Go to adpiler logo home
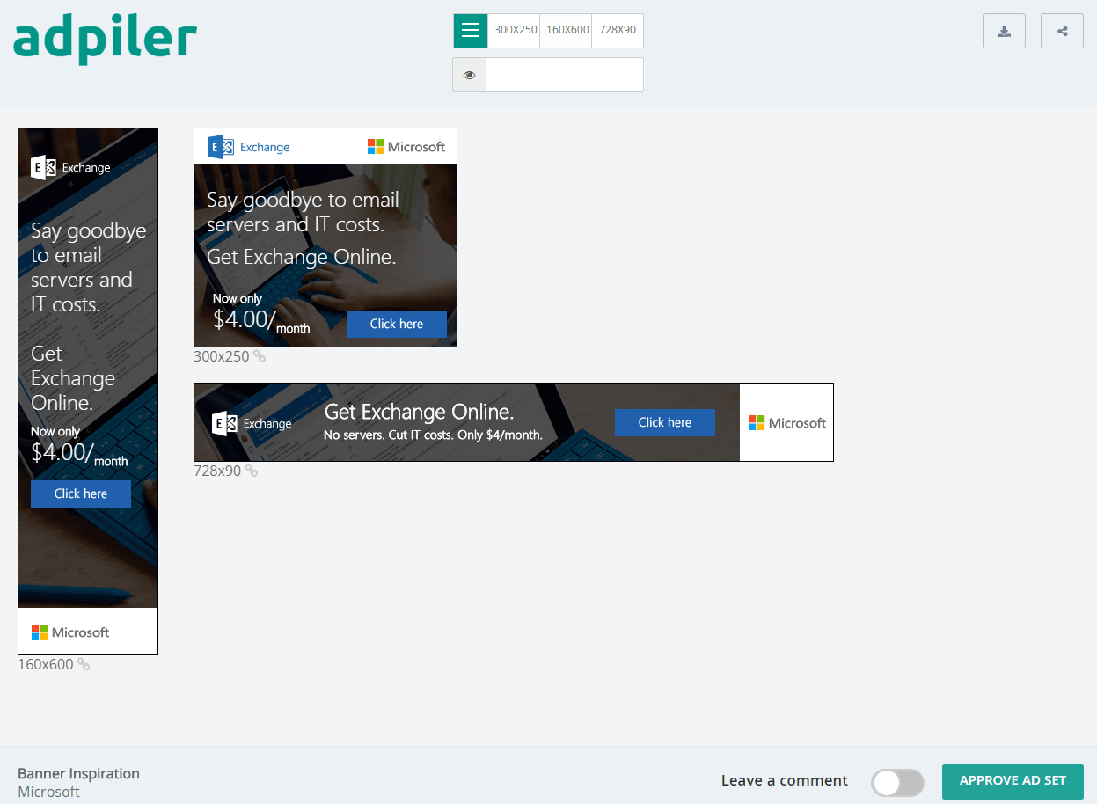The image size is (1097, 804). point(106,40)
